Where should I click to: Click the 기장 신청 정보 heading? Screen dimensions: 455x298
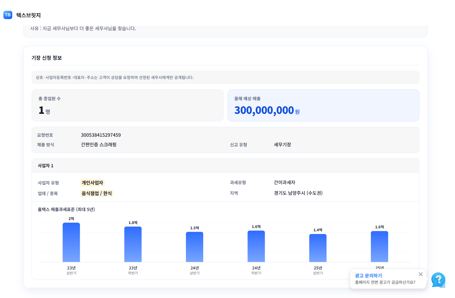click(47, 58)
